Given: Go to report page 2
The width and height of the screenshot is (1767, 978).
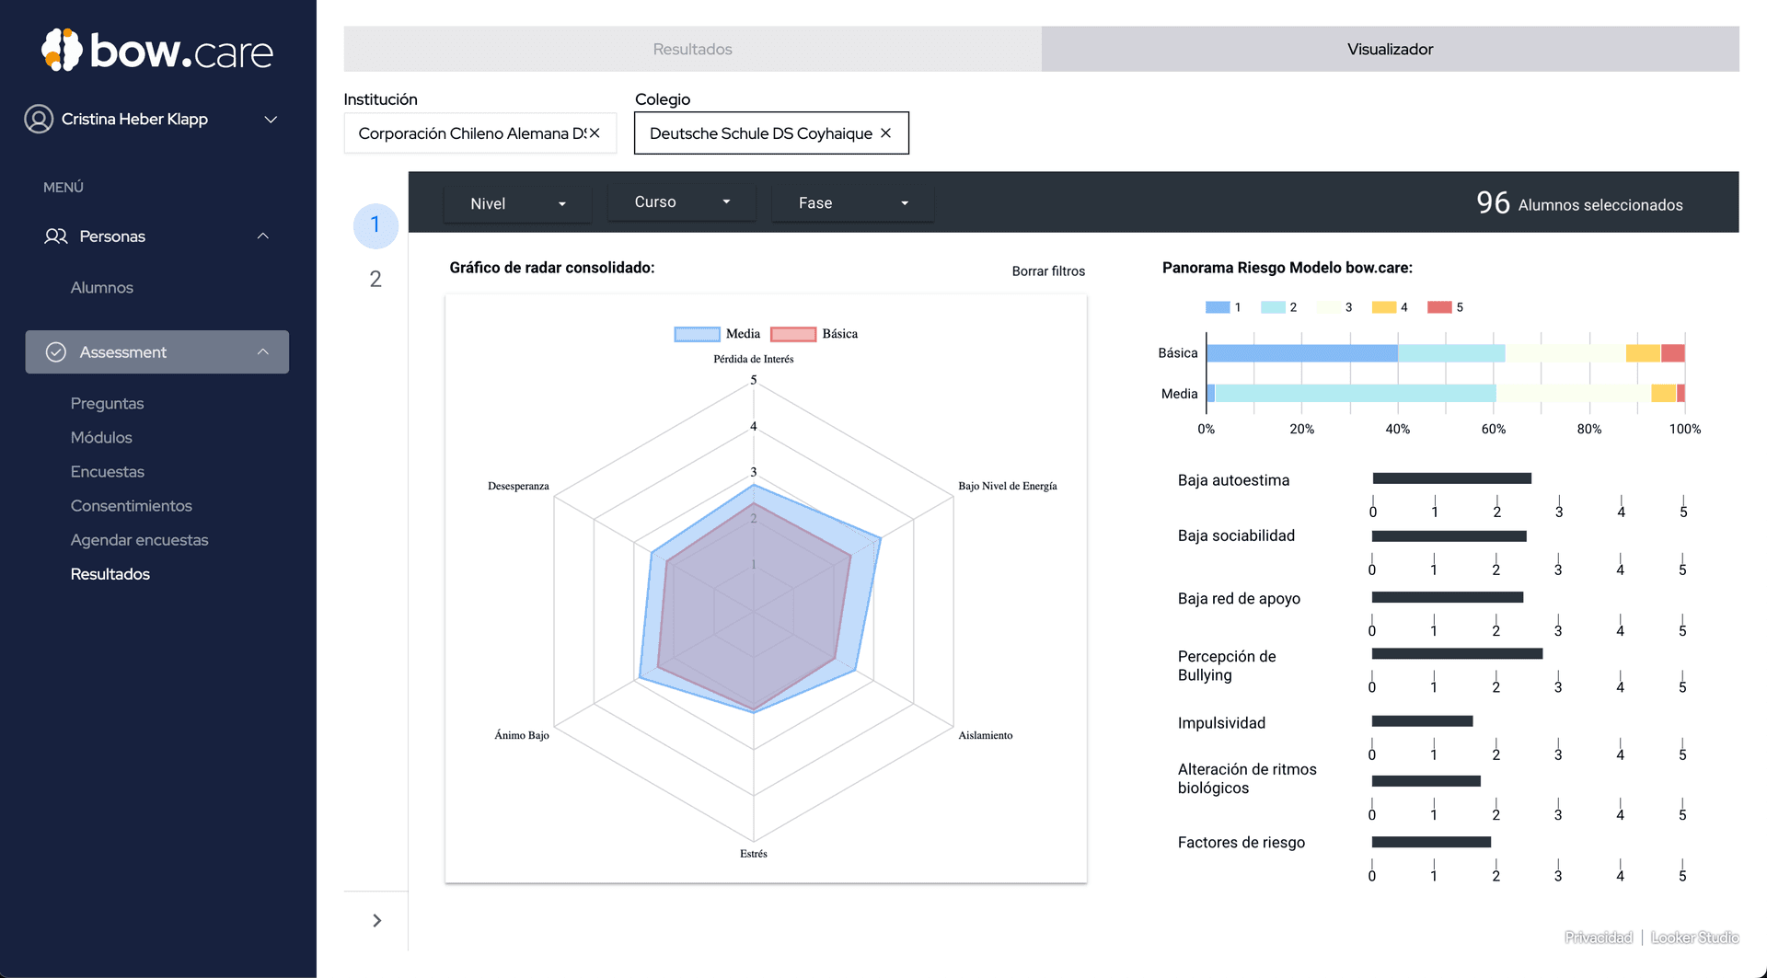Looking at the screenshot, I should click(x=375, y=280).
